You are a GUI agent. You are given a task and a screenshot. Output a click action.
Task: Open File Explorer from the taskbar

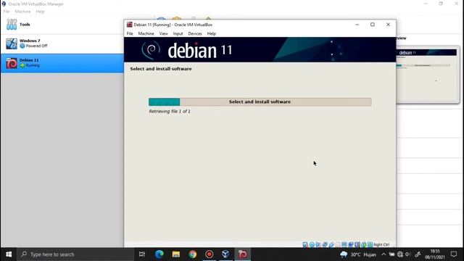click(176, 254)
